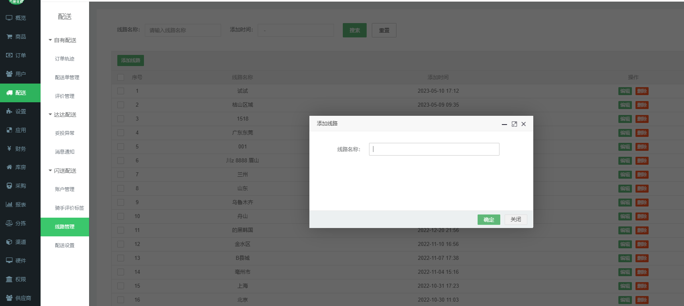Maximize the 添加线路 dialog
Image resolution: width=684 pixels, height=306 pixels.
click(x=514, y=124)
